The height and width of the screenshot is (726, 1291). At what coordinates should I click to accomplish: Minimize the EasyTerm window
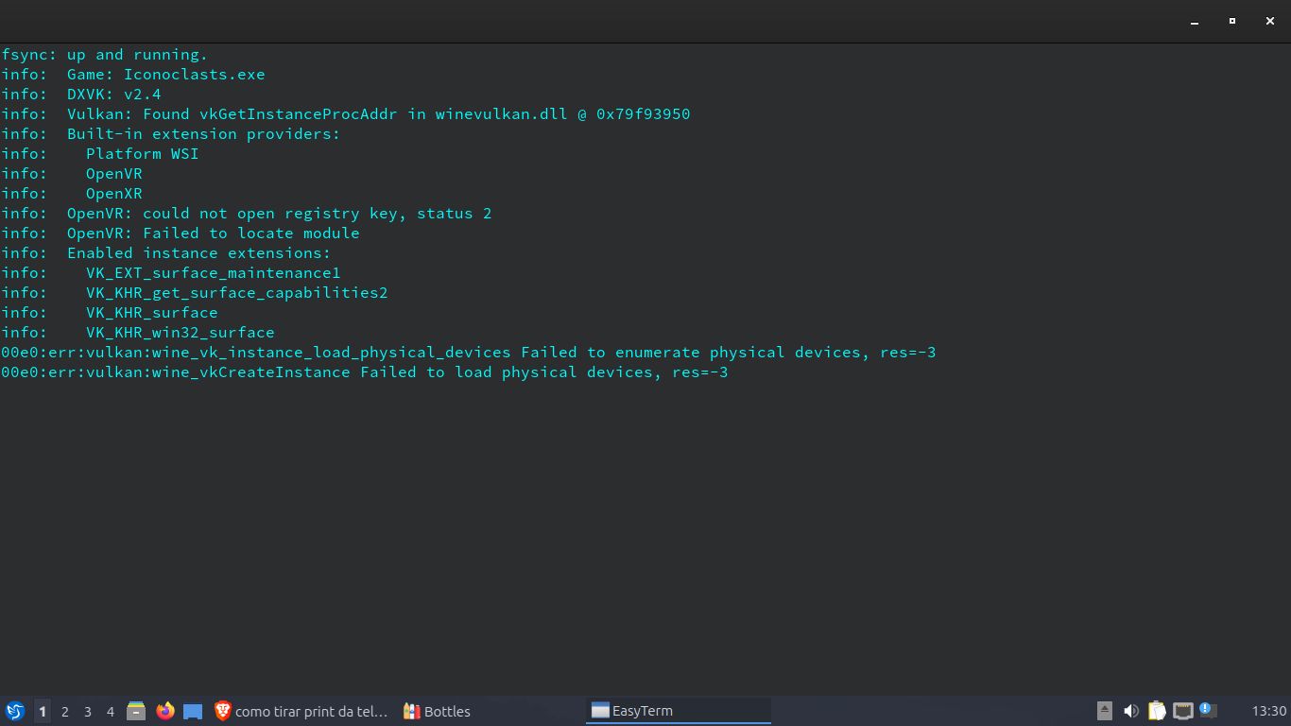(x=1196, y=21)
